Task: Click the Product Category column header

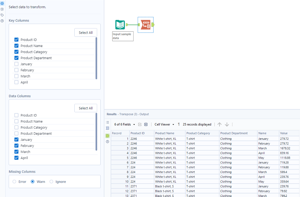Action: [198, 133]
